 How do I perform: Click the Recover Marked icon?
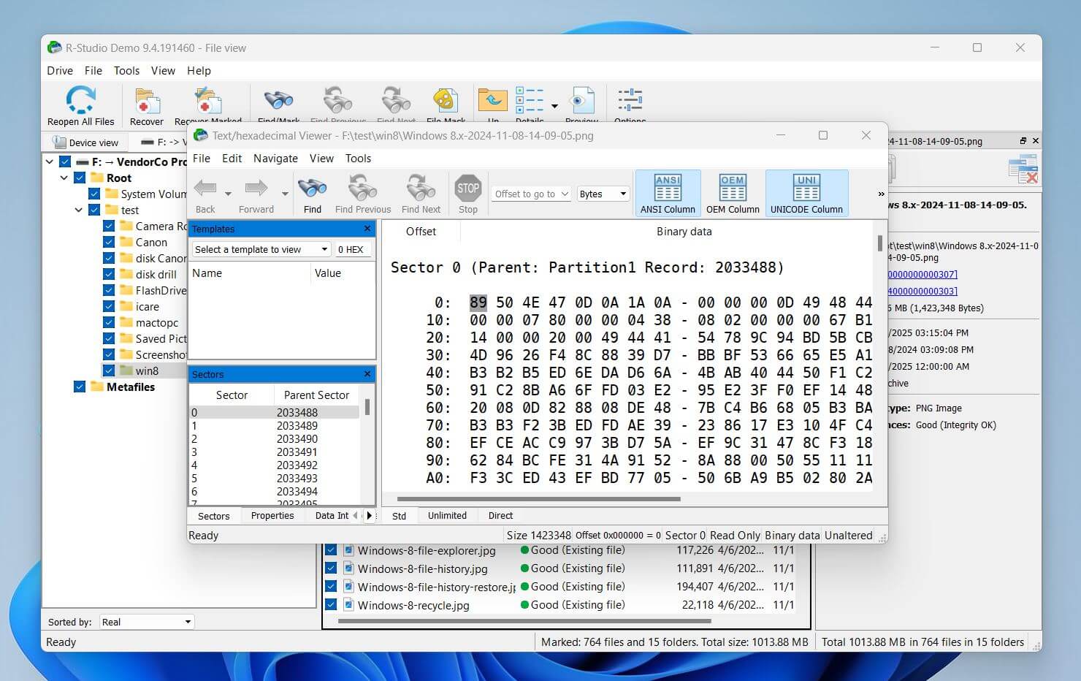point(207,102)
